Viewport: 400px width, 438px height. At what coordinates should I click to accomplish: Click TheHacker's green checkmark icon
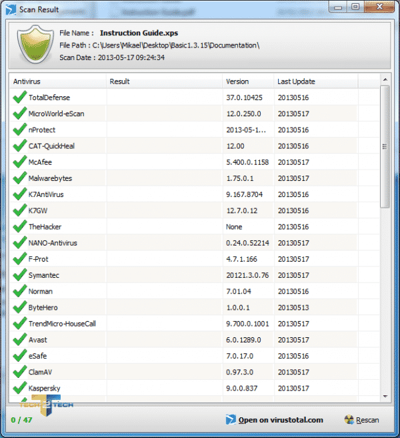tap(19, 226)
